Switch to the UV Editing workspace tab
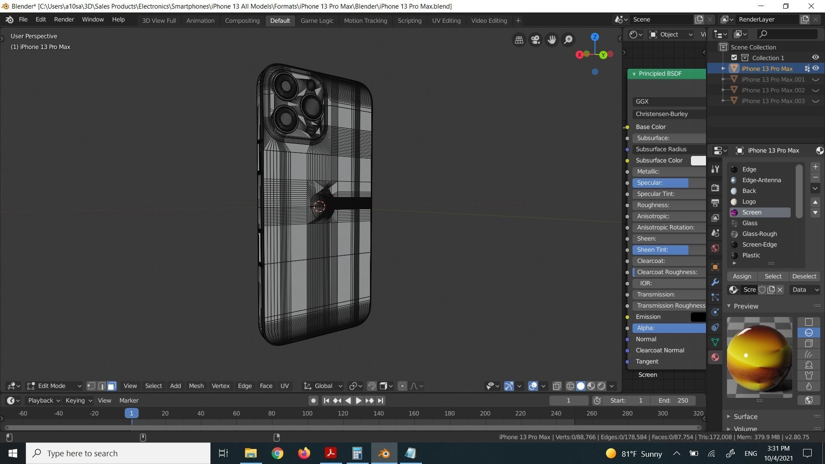Image resolution: width=825 pixels, height=464 pixels. click(x=446, y=21)
